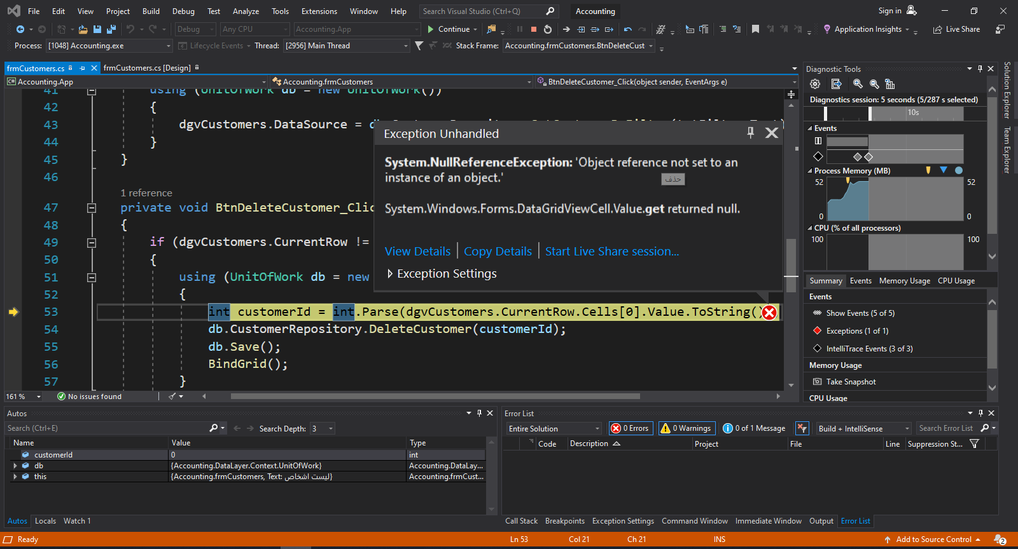Open the Thread dropdown Main Thread
1018x549 pixels.
point(346,46)
